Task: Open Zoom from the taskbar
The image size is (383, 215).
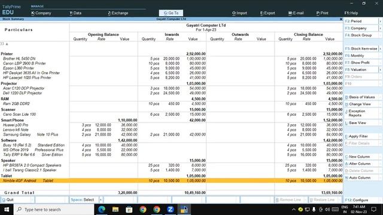Action: click(170, 210)
